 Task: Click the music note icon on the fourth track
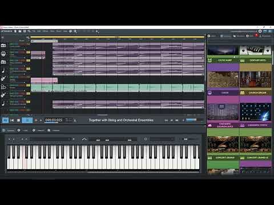point(3,71)
